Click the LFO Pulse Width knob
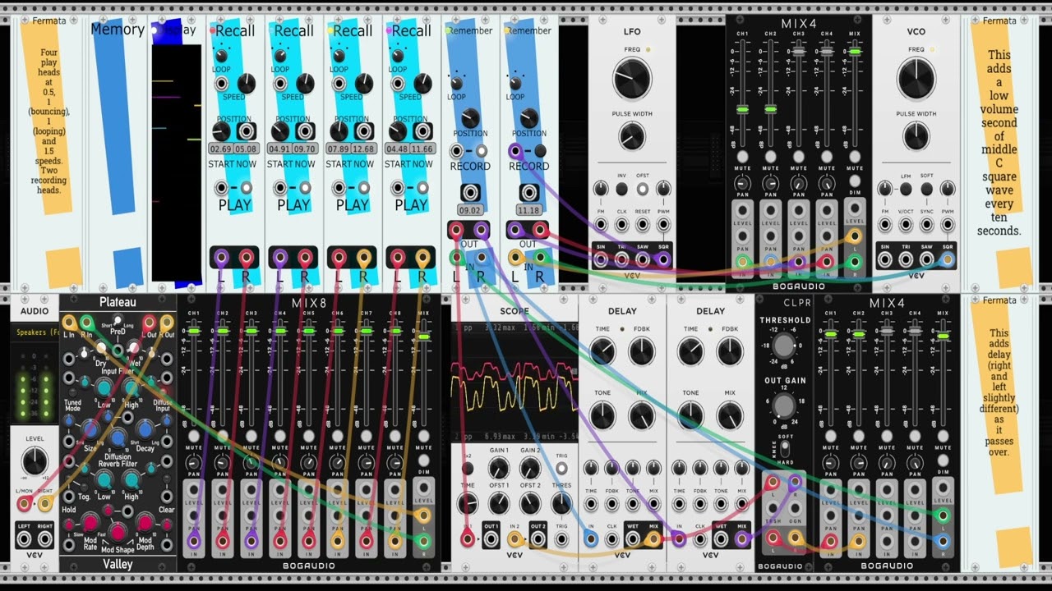 click(632, 135)
